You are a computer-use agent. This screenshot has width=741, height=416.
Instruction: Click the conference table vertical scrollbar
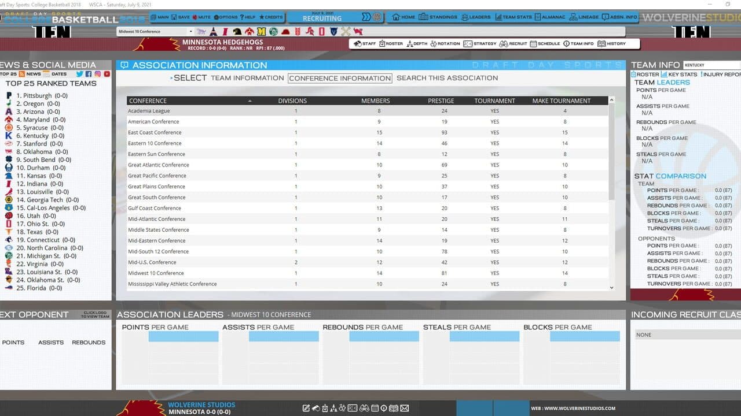[x=612, y=193]
